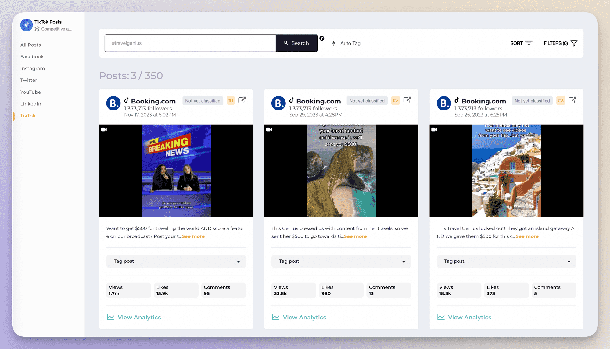Switch to Instagram posts
This screenshot has height=349, width=610.
(33, 68)
